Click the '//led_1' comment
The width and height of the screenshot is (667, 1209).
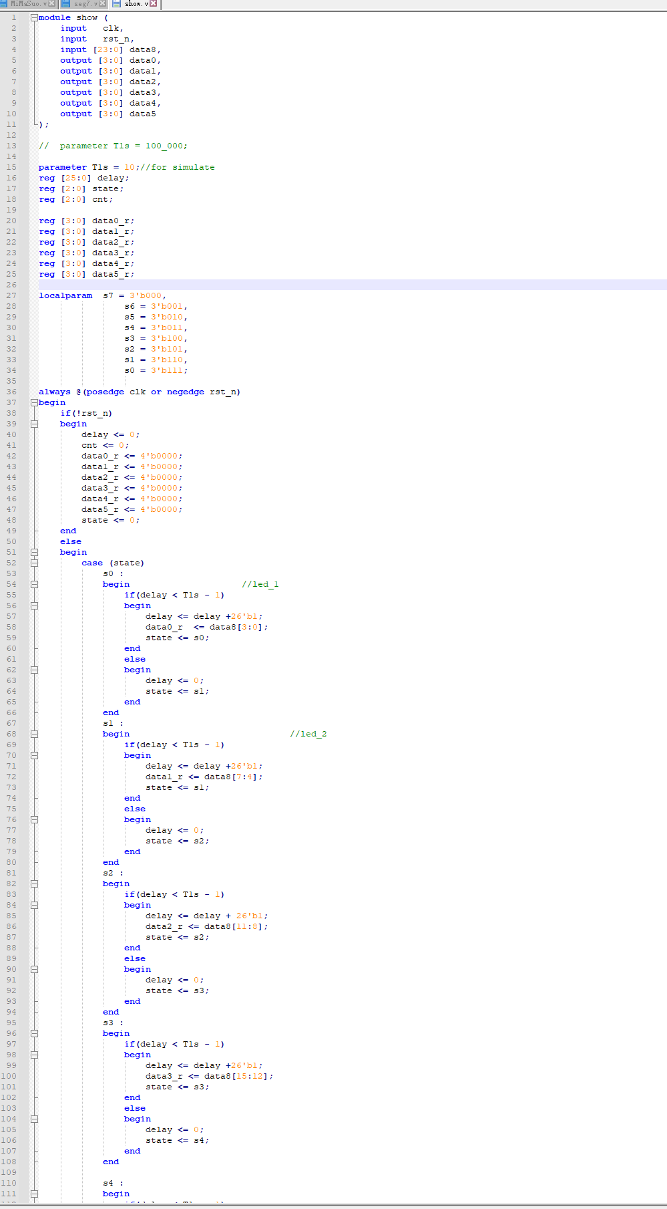point(260,584)
